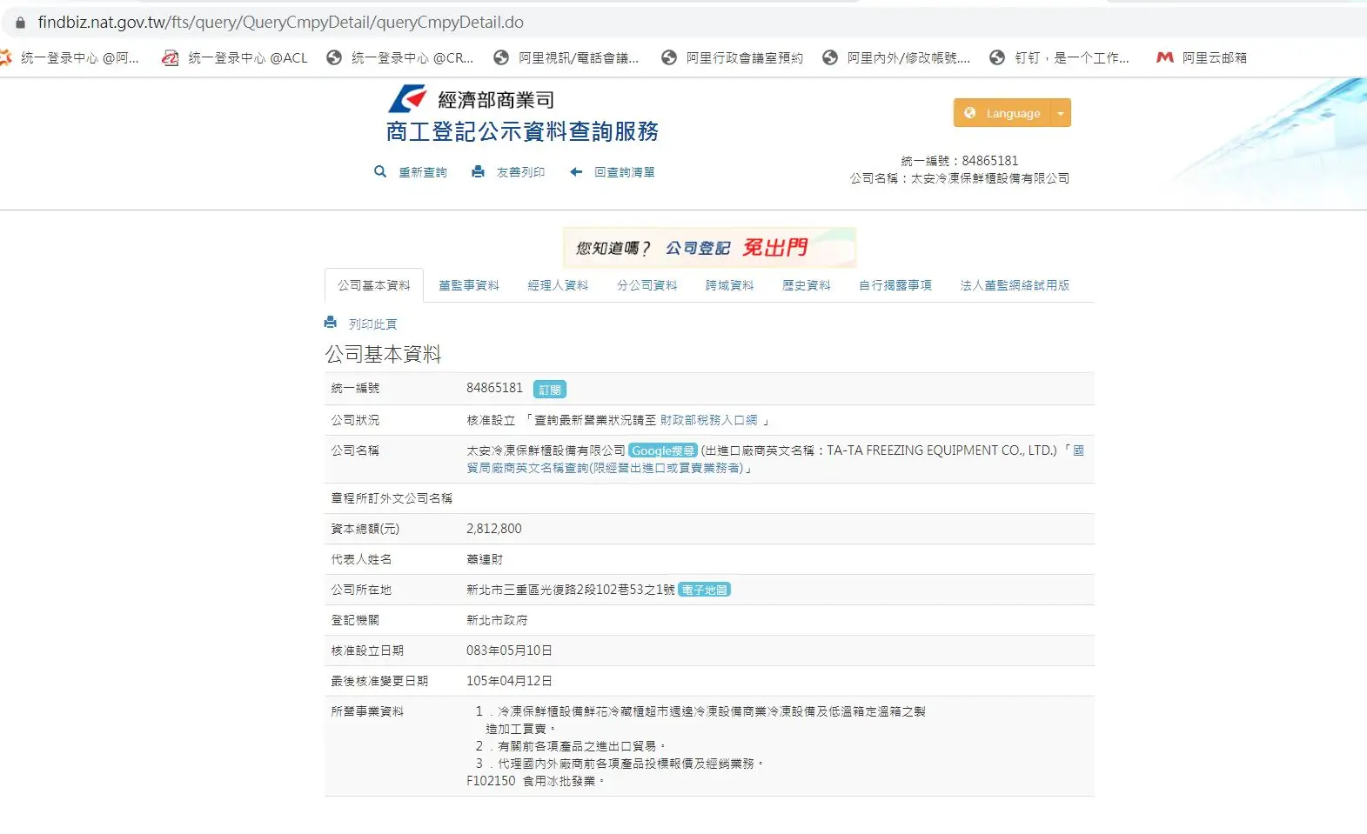
Task: Click the capital amount 2,812,800
Action: click(x=494, y=529)
